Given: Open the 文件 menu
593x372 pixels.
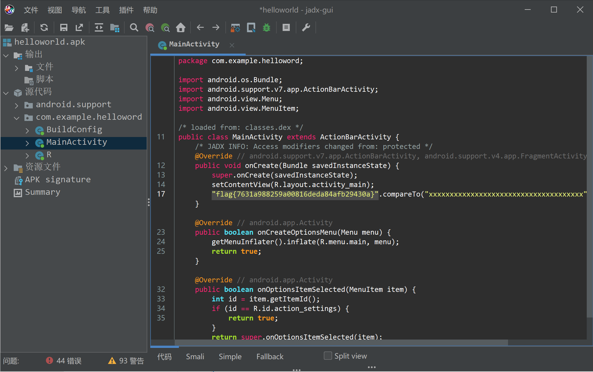Looking at the screenshot, I should pos(31,10).
